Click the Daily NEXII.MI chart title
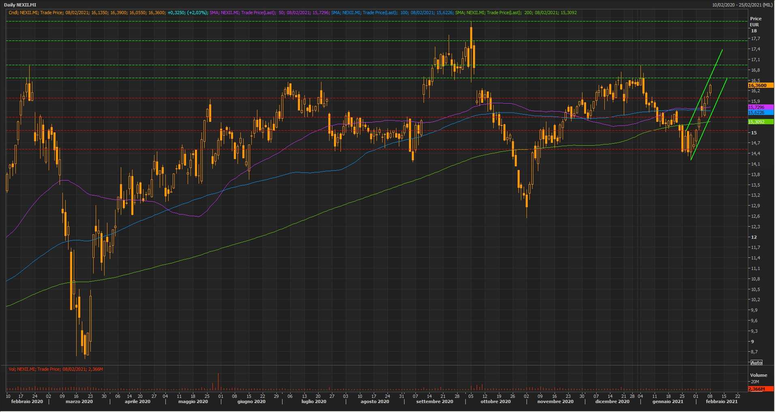 (20, 5)
